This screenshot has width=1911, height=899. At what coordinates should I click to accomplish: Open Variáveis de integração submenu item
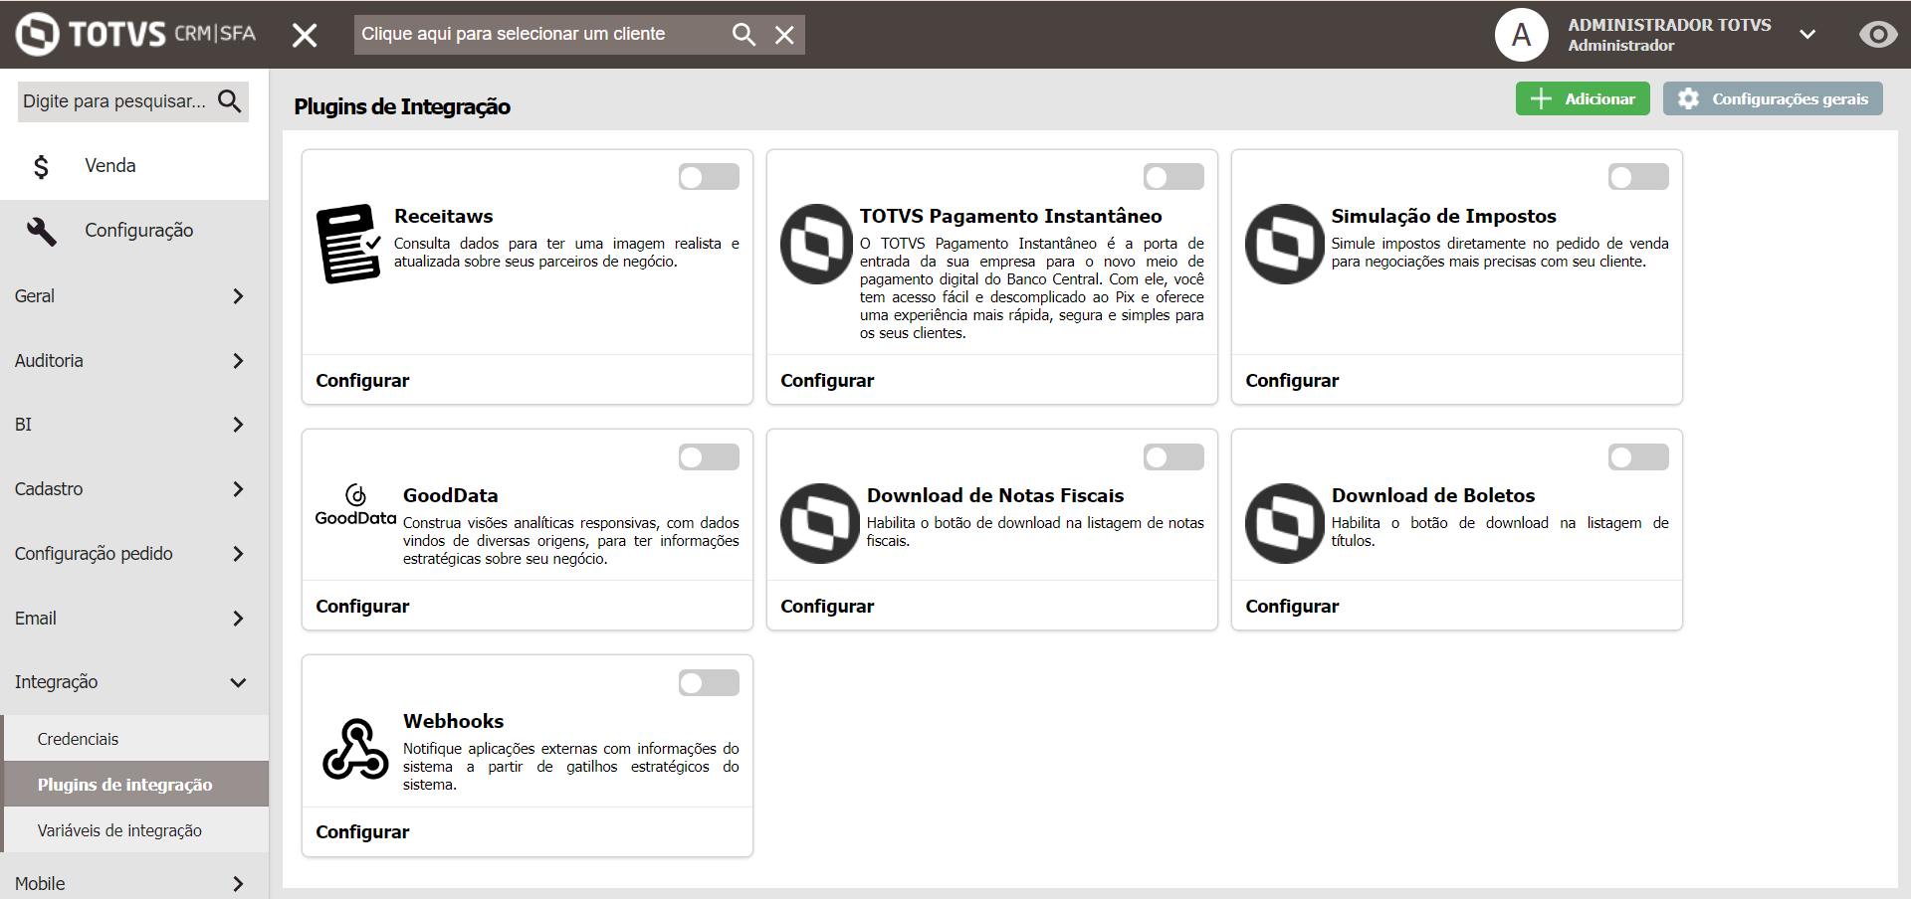pyautogui.click(x=136, y=830)
